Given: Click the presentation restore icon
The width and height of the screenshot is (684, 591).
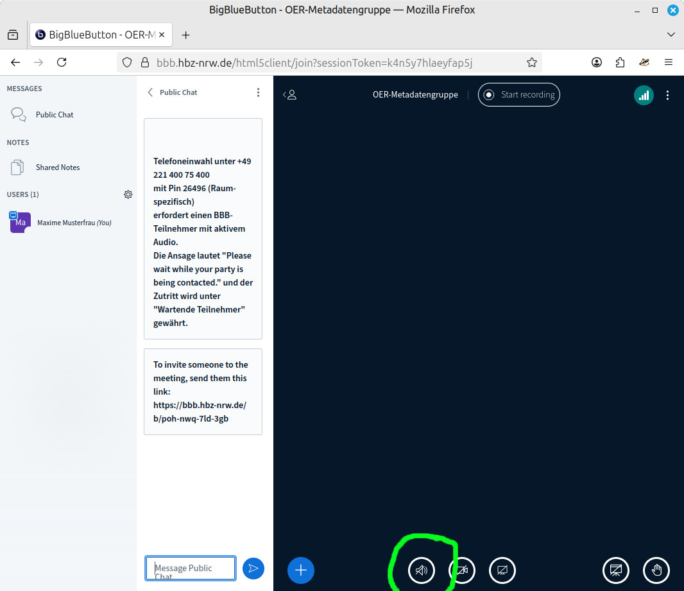Looking at the screenshot, I should coord(616,570).
